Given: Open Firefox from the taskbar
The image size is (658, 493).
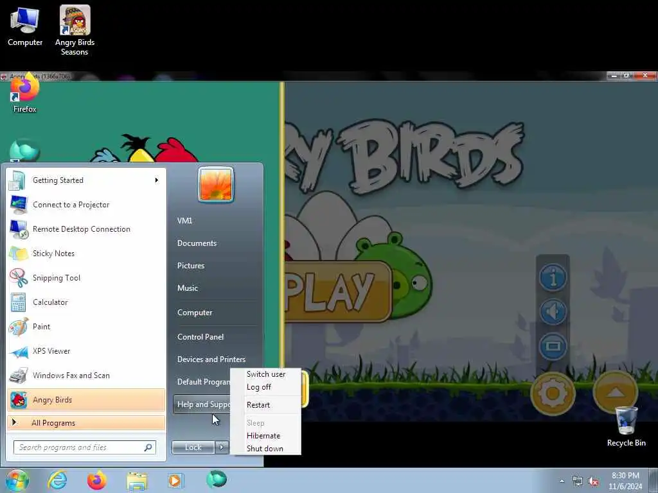Looking at the screenshot, I should coord(96,480).
